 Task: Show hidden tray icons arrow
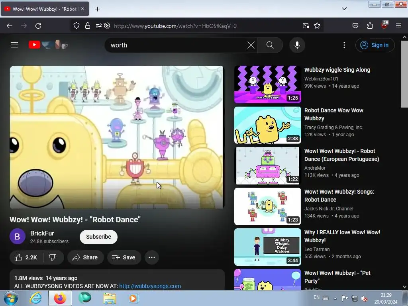coord(335,298)
